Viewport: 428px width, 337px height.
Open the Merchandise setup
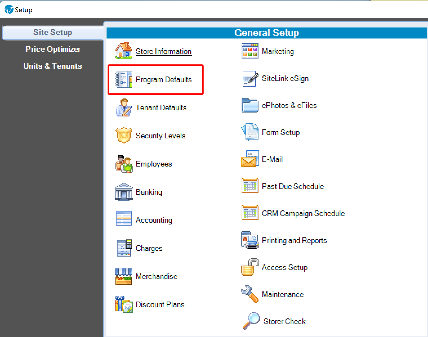(157, 277)
